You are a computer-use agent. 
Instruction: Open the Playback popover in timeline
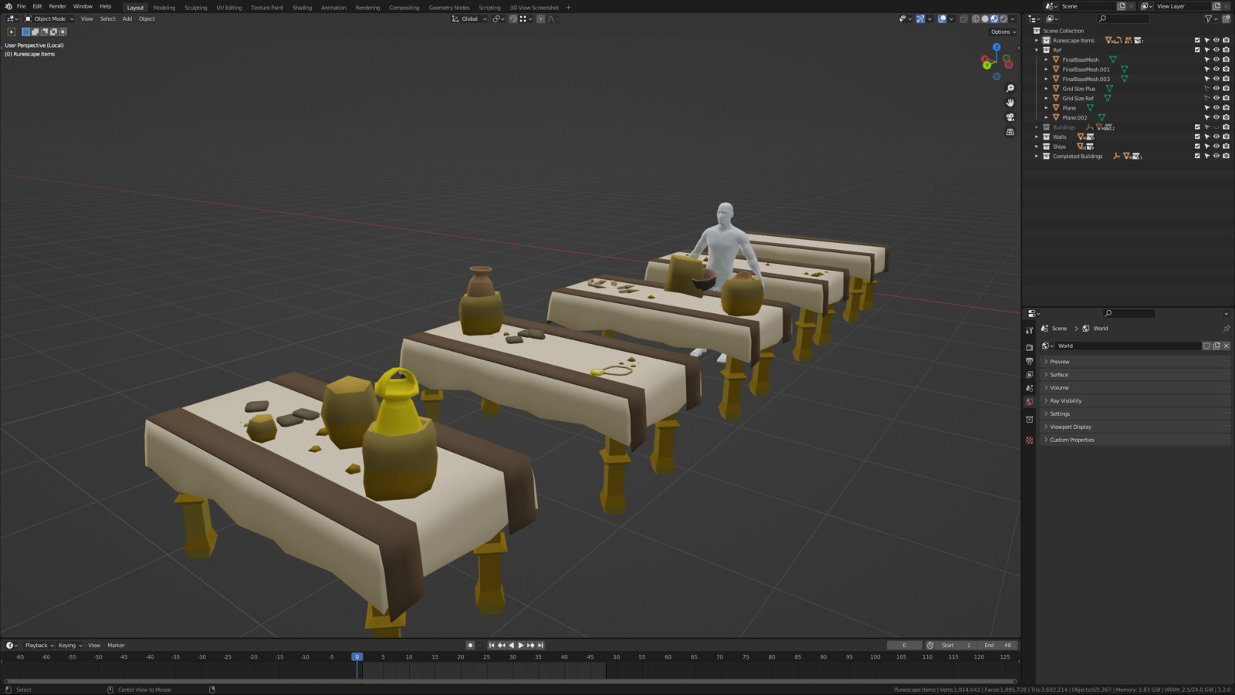click(x=39, y=646)
